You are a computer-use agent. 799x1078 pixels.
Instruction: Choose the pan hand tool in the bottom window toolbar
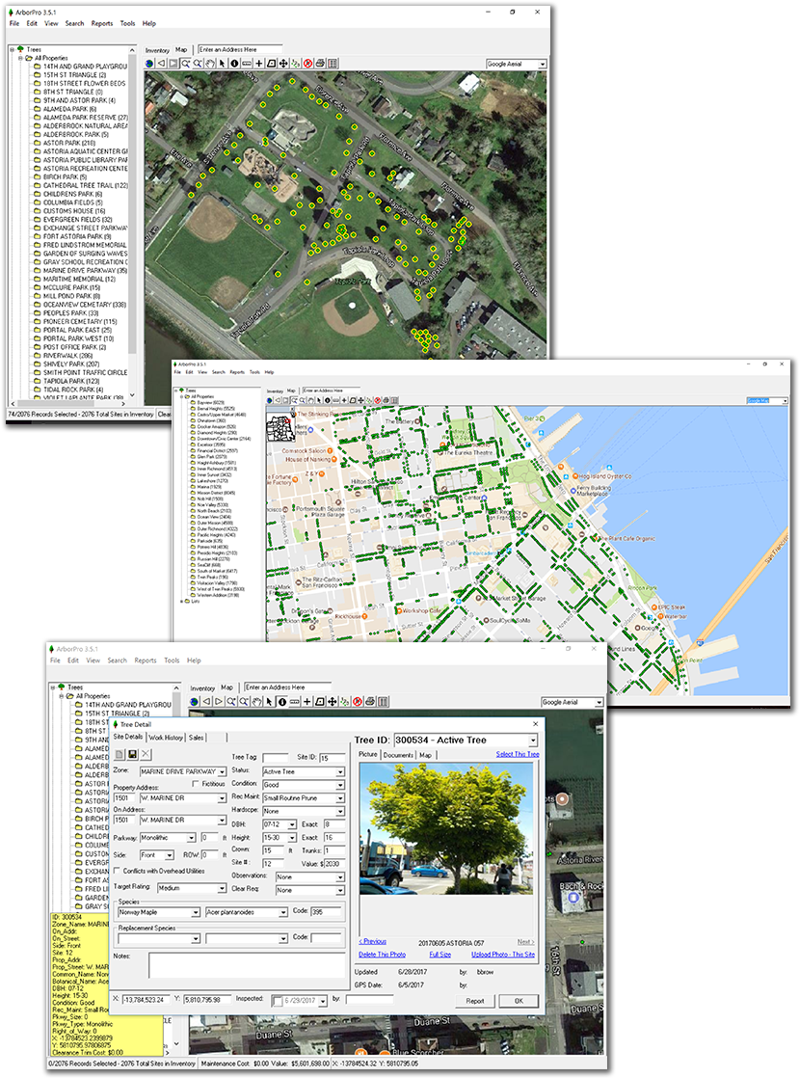click(256, 702)
